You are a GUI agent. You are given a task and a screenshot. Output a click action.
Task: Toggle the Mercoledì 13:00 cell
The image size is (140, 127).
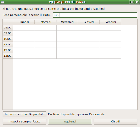point(67,56)
